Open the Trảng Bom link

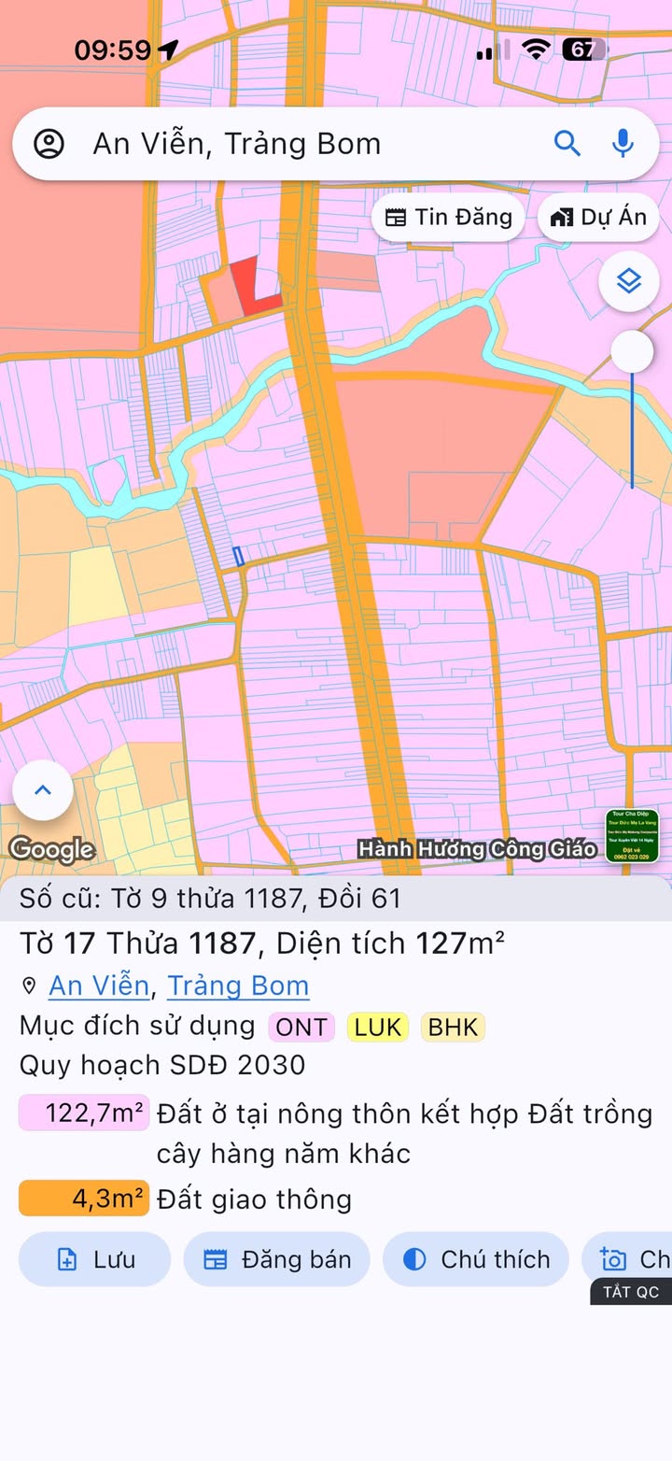[238, 986]
